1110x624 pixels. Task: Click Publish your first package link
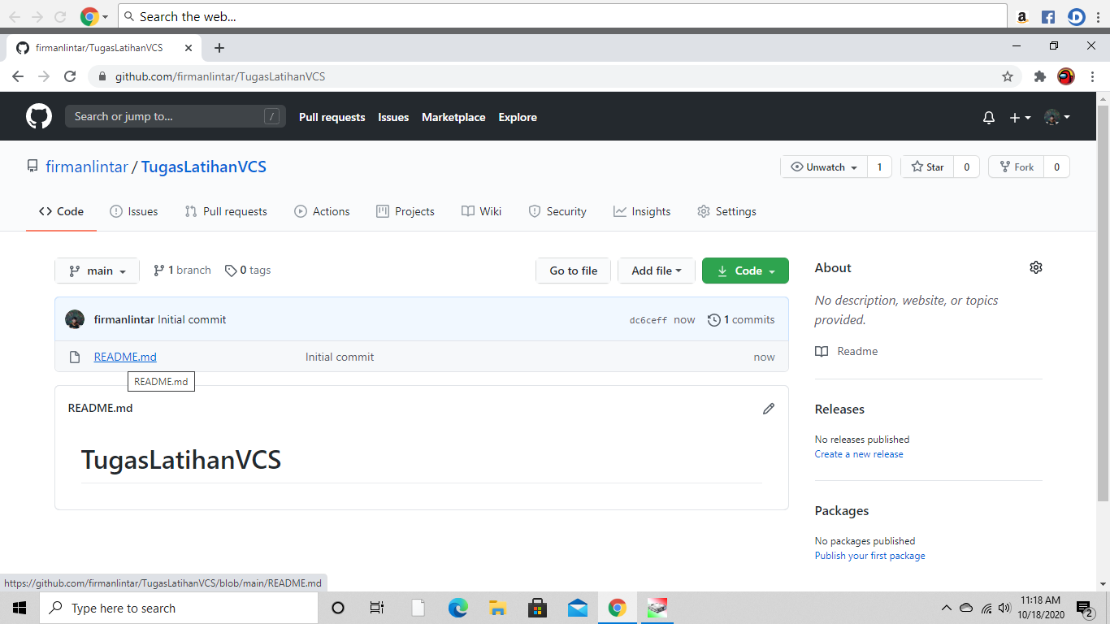(870, 556)
